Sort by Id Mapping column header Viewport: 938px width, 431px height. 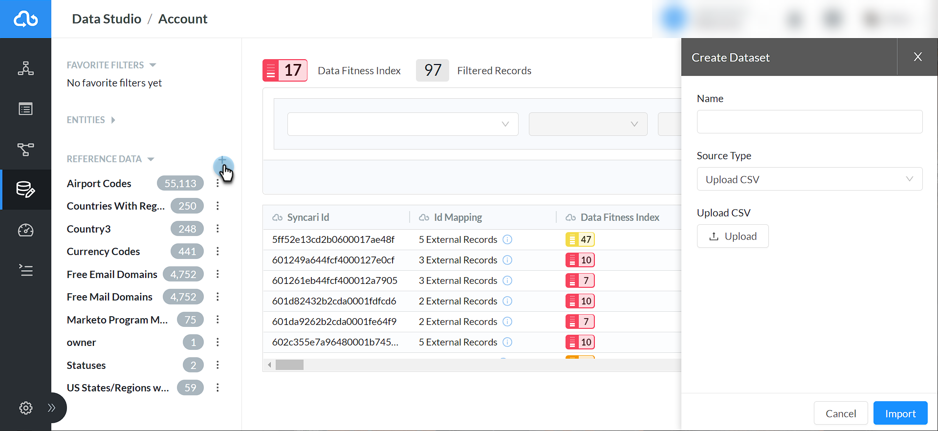458,217
